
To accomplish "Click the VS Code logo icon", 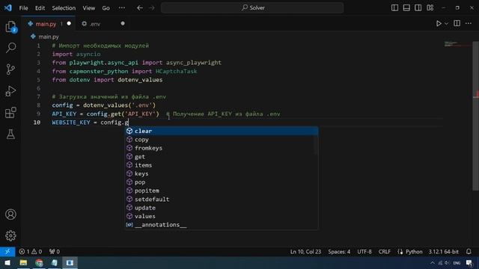I will point(8,7).
